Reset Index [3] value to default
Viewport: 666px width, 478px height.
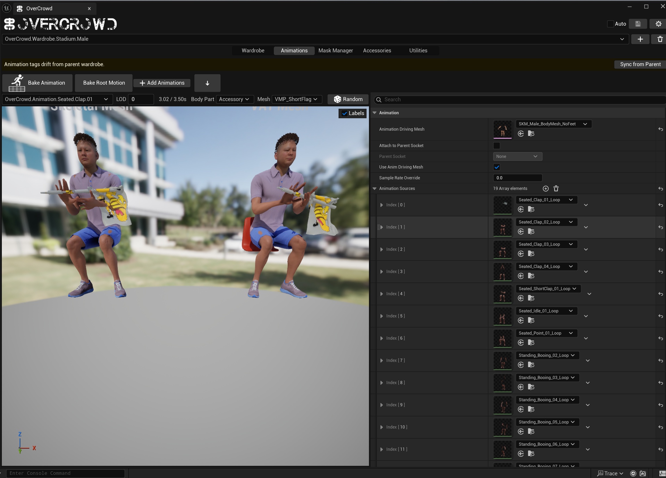click(x=660, y=272)
